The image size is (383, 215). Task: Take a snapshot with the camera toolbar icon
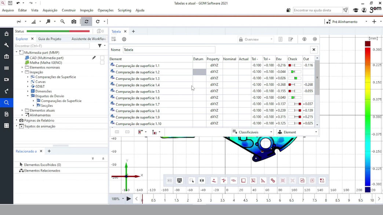click(x=74, y=22)
